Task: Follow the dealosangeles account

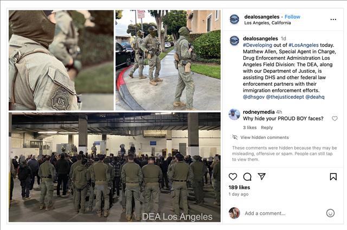Action: (x=292, y=17)
